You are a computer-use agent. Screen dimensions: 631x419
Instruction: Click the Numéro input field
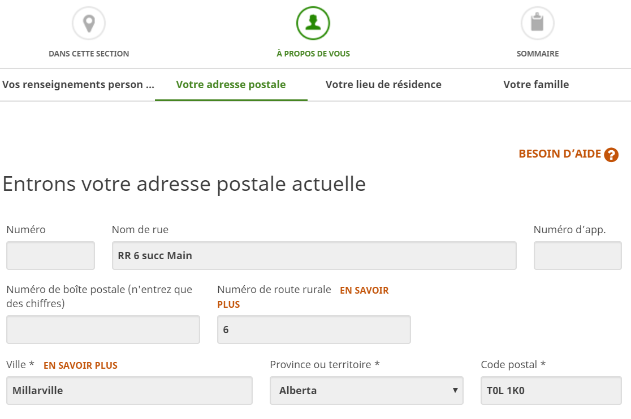pos(51,255)
